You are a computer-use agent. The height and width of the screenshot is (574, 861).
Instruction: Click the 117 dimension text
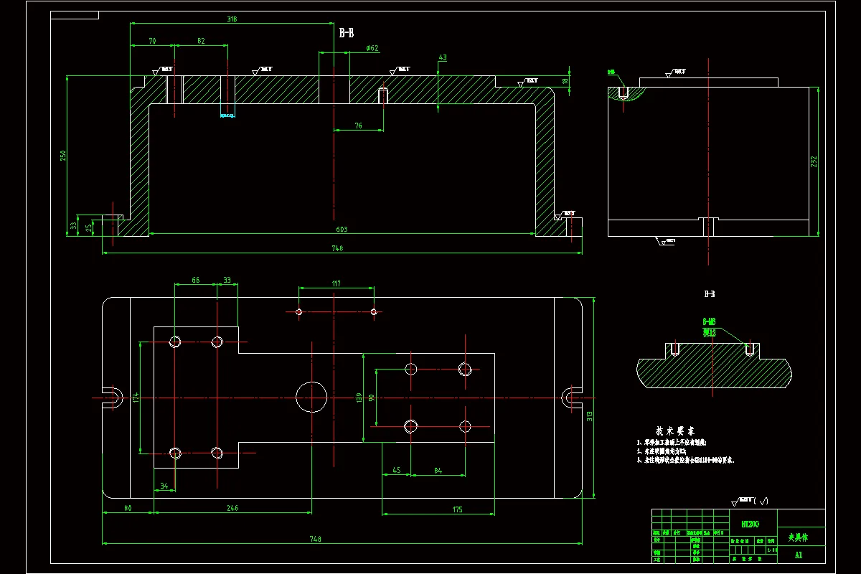(336, 283)
